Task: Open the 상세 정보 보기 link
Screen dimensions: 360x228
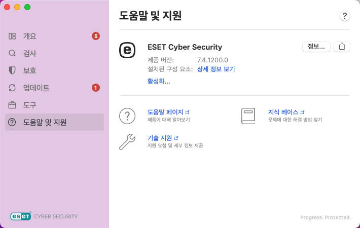Action: (215, 69)
